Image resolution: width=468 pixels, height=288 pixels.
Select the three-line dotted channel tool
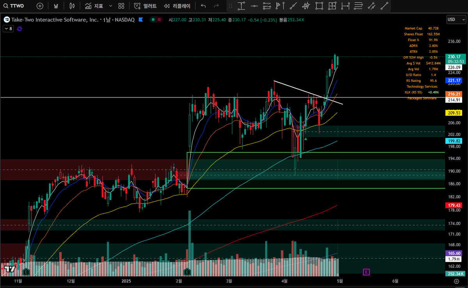click(267, 6)
